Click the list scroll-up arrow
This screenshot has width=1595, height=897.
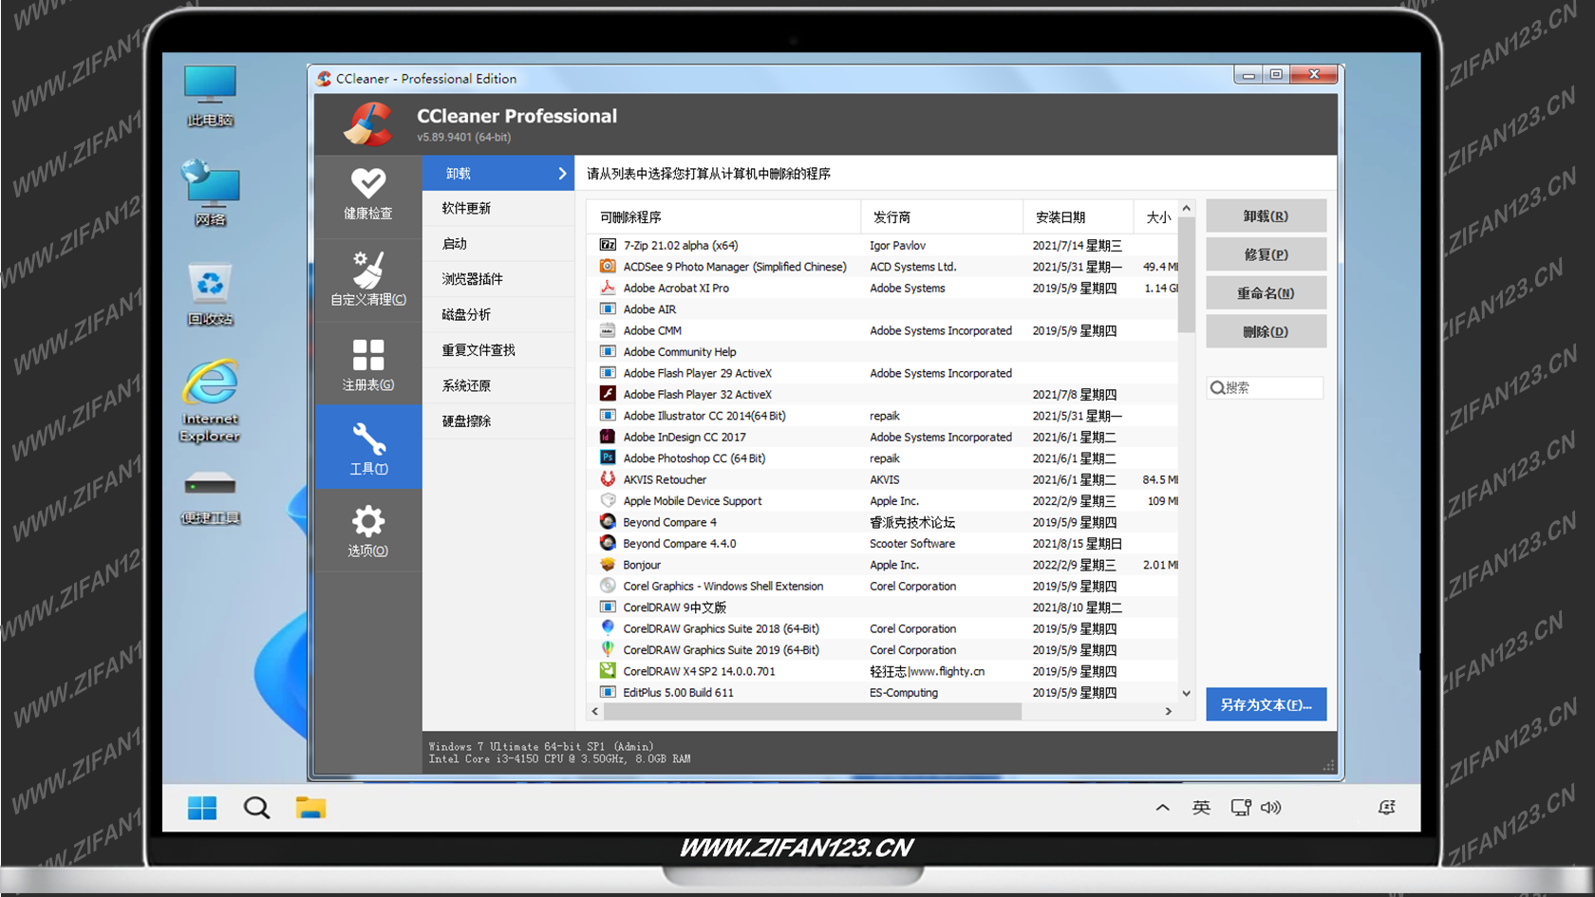[1186, 209]
